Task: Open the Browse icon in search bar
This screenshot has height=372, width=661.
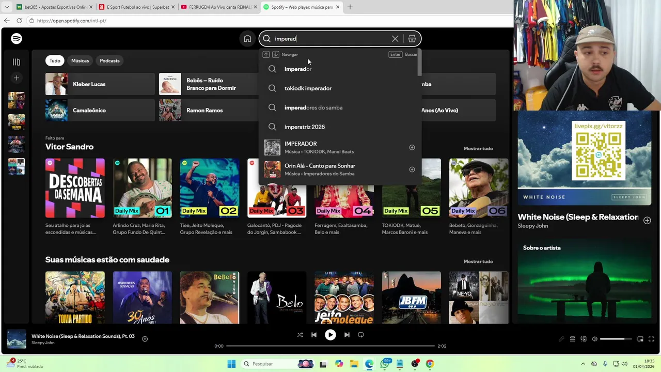Action: pyautogui.click(x=412, y=39)
